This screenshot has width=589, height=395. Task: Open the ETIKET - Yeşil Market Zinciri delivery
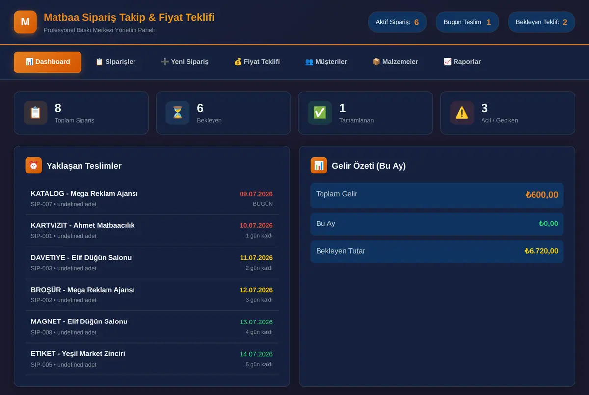click(x=152, y=359)
